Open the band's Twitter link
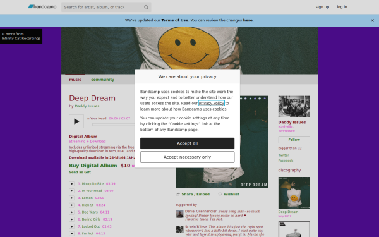379x237 pixels. tap(284, 155)
